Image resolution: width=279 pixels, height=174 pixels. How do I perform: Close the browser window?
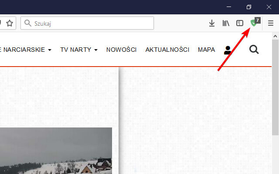[269, 7]
